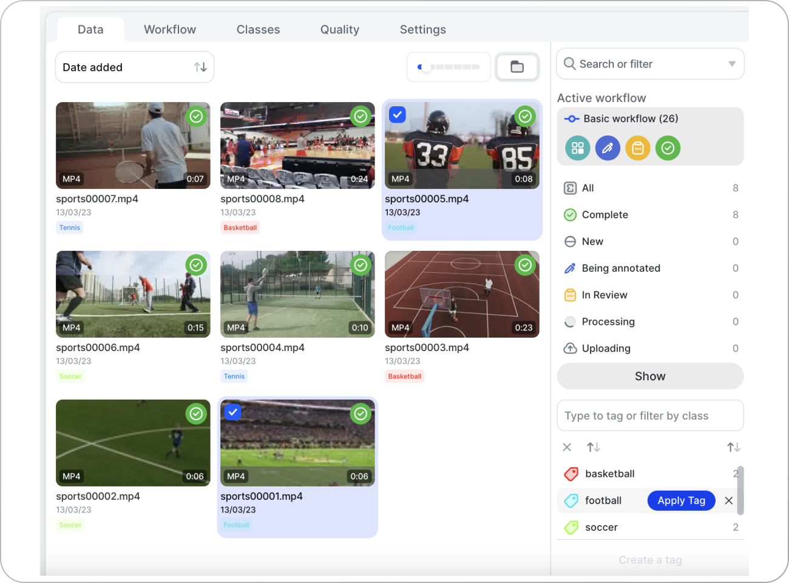Click the Show button

[x=650, y=376]
